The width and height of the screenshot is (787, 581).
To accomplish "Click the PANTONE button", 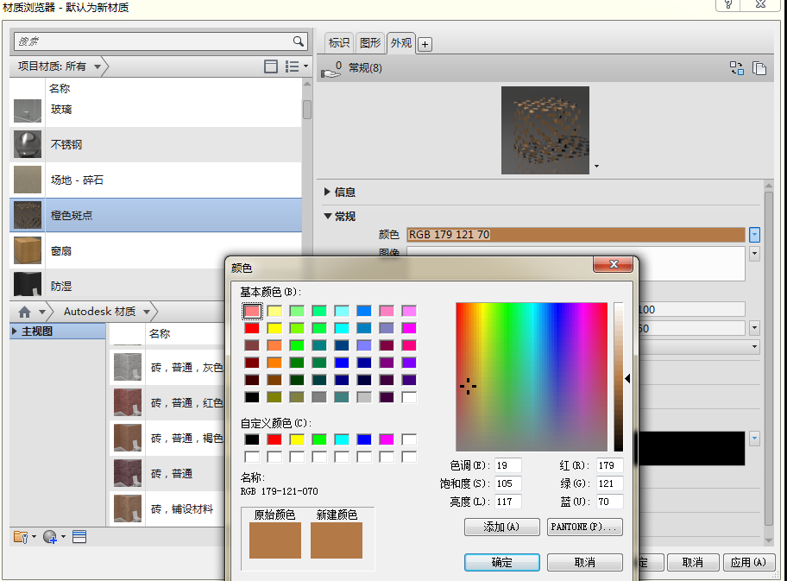I will pos(584,527).
